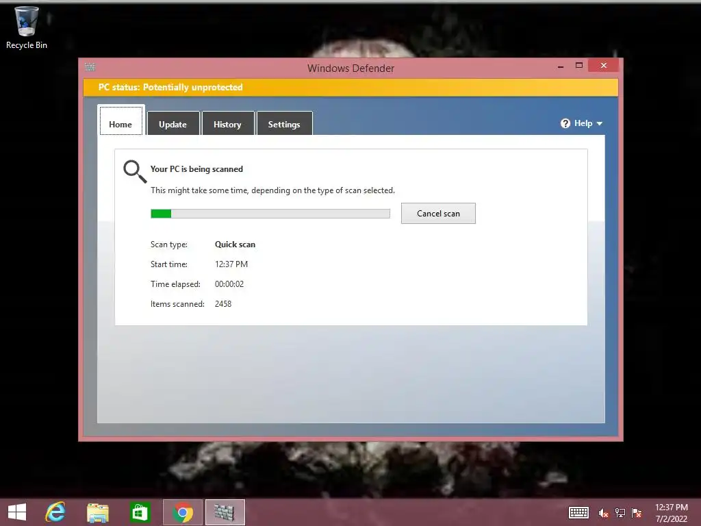Click the scan progress bar
Image resolution: width=701 pixels, height=526 pixels.
(x=270, y=214)
